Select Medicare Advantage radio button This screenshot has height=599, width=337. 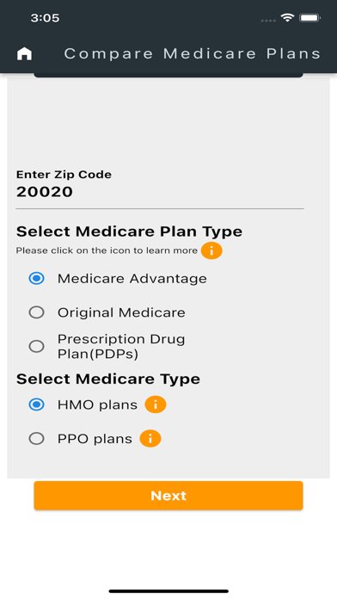click(37, 279)
